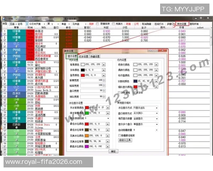213x171 pixels.
Task: Click the 取消隐藏 toolbar button
Action: (146, 24)
